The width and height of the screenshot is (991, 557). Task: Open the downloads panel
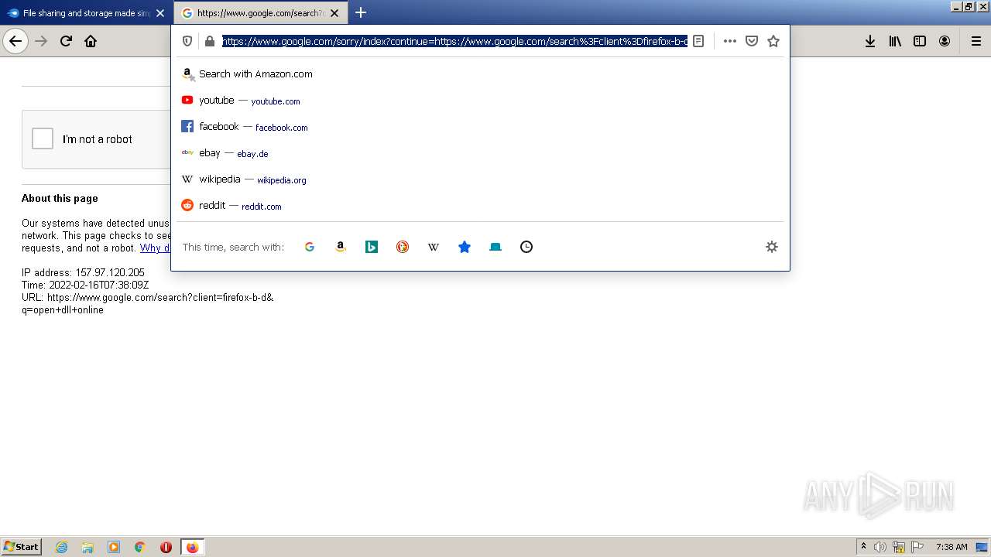pyautogui.click(x=870, y=41)
